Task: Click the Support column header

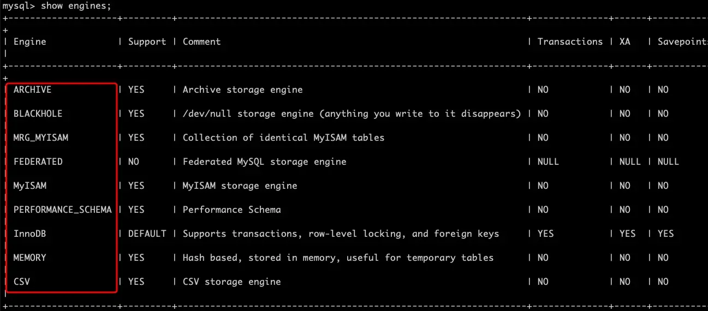Action: point(147,41)
